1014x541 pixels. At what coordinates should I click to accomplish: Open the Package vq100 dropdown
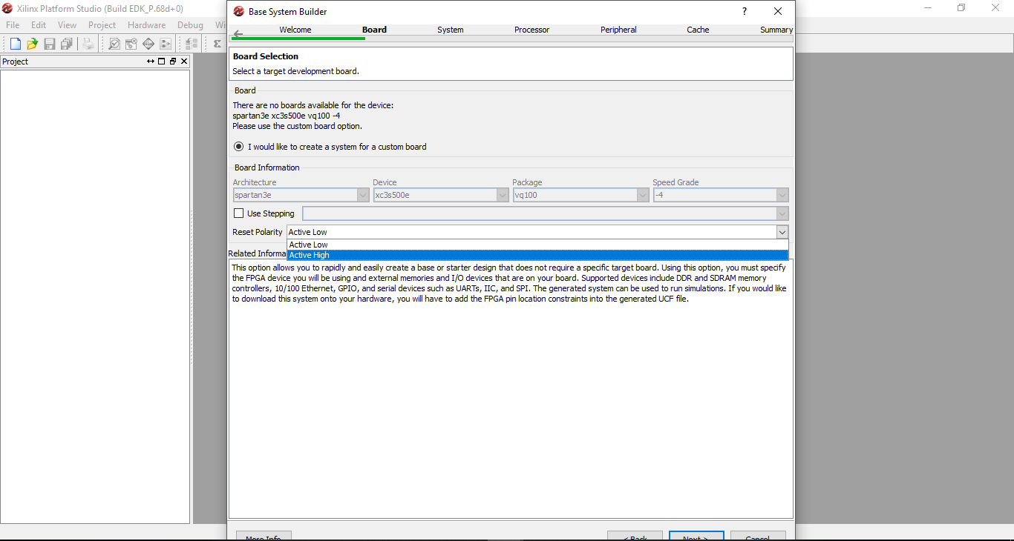tap(581, 195)
